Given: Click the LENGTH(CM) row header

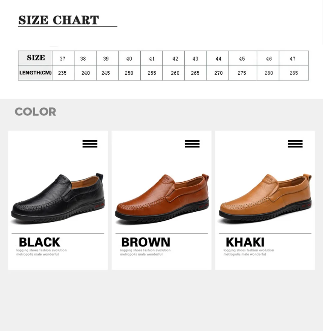Looking at the screenshot, I should [x=35, y=73].
